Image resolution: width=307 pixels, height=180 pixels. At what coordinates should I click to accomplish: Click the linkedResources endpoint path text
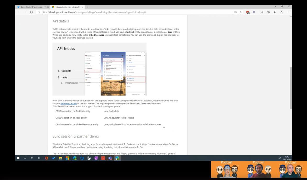pos(133,124)
